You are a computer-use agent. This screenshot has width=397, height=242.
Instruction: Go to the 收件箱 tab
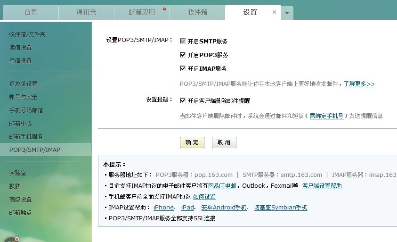[x=197, y=12]
